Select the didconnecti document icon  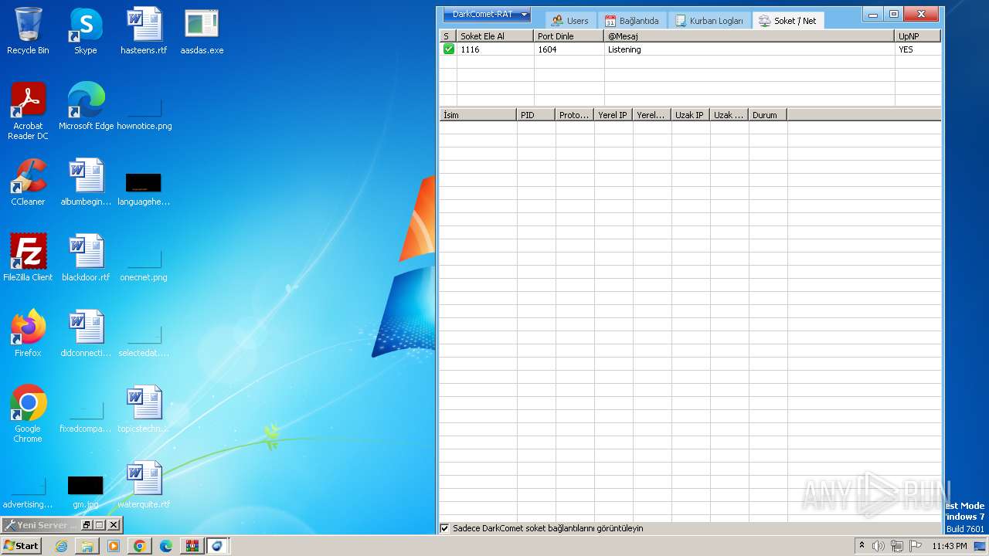click(x=86, y=334)
